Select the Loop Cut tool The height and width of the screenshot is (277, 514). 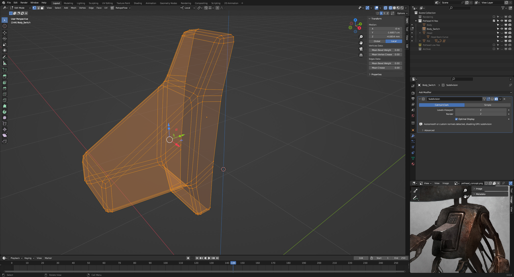[5, 94]
